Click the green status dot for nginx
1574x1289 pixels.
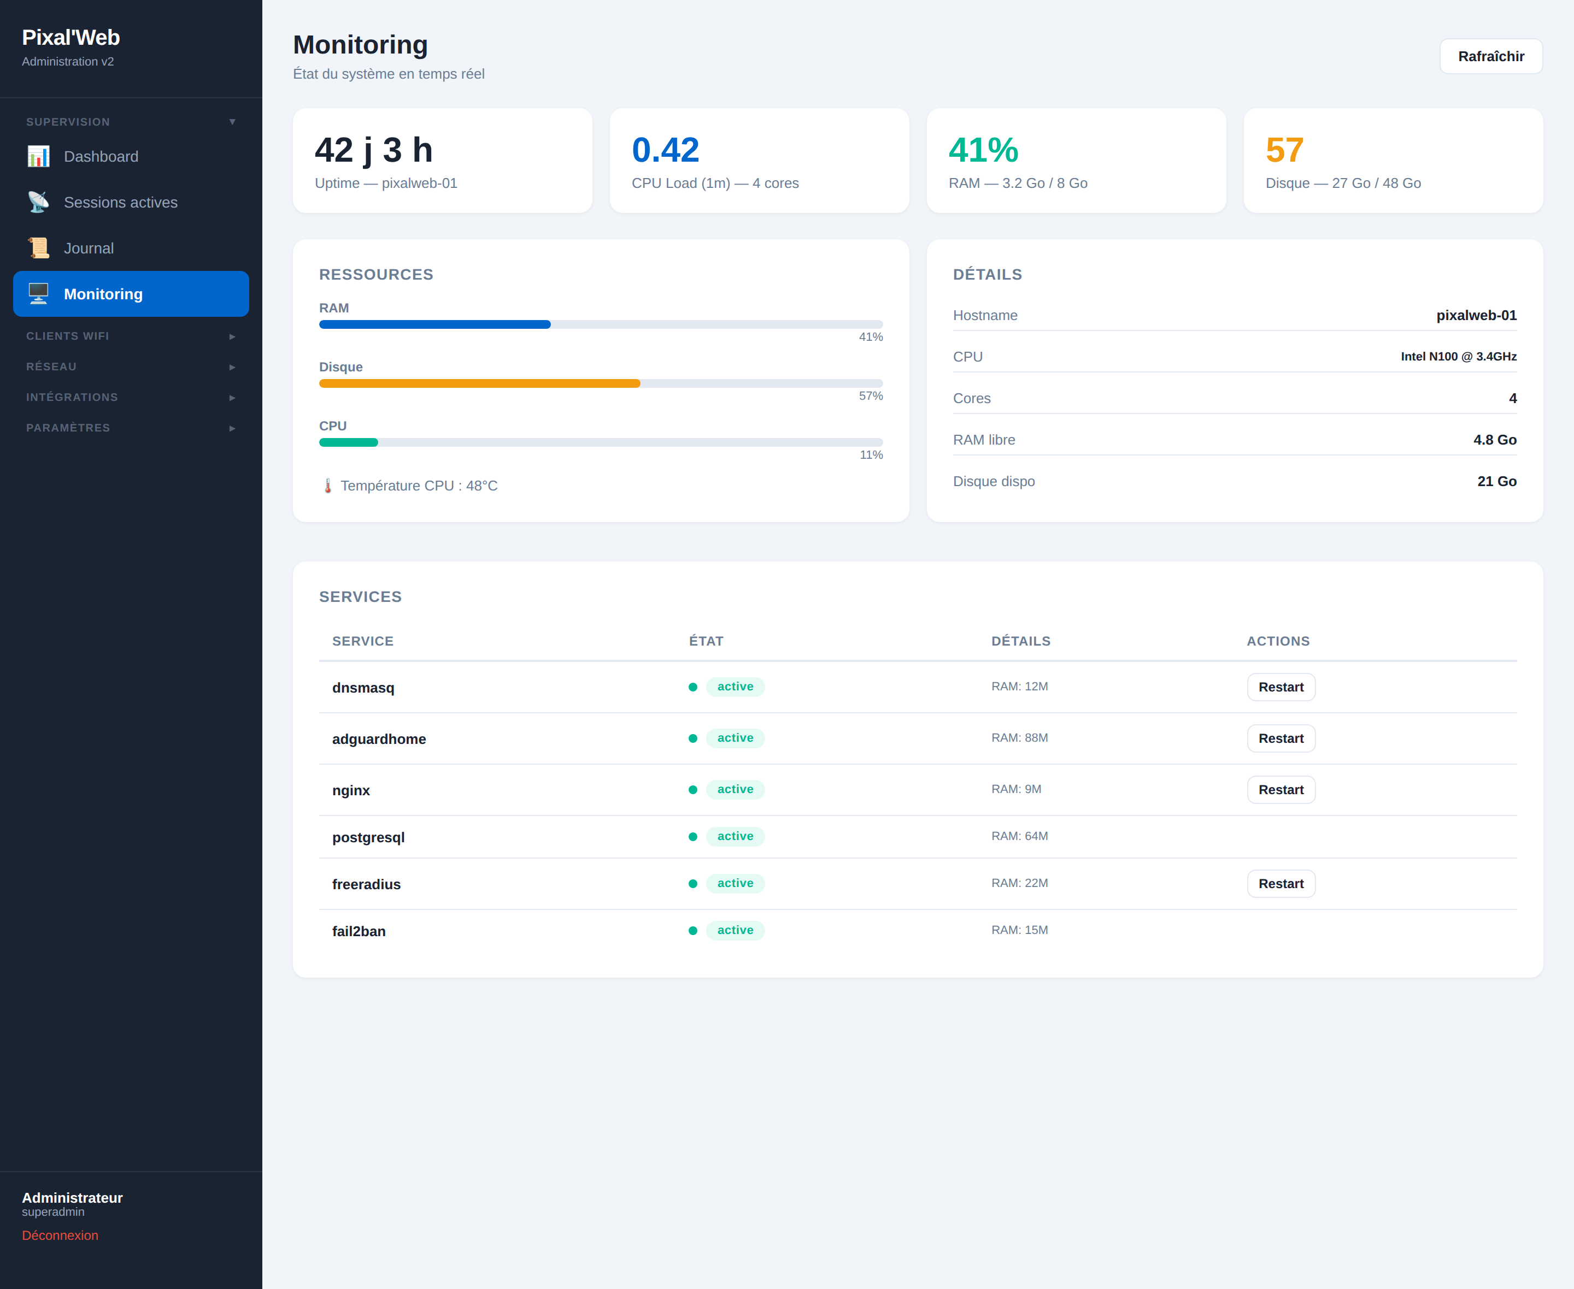coord(693,790)
